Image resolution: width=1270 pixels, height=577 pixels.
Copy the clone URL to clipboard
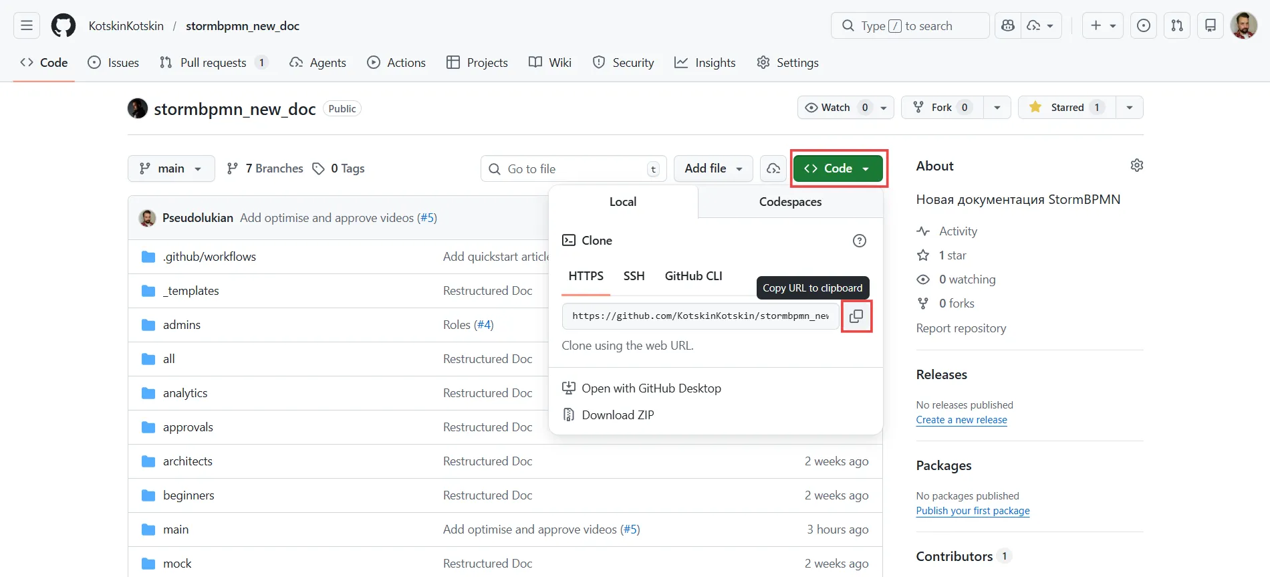click(856, 316)
